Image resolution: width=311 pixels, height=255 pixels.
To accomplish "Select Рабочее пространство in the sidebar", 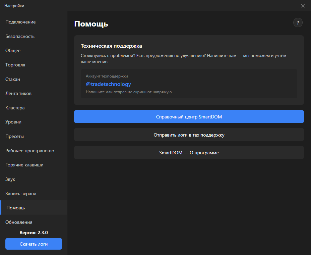I will point(34,151).
